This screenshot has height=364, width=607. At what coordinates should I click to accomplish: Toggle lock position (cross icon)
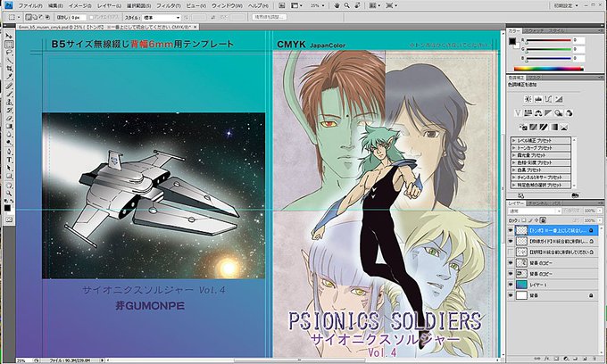point(536,220)
